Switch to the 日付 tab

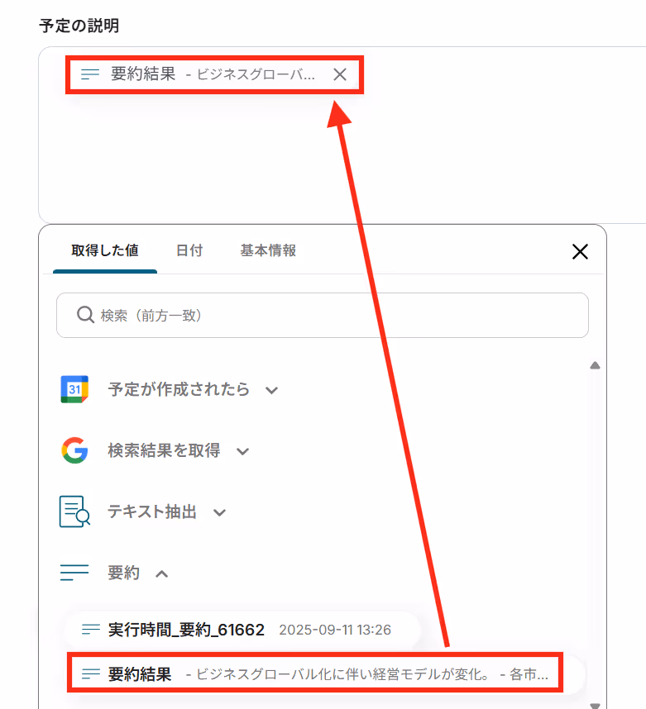point(189,250)
